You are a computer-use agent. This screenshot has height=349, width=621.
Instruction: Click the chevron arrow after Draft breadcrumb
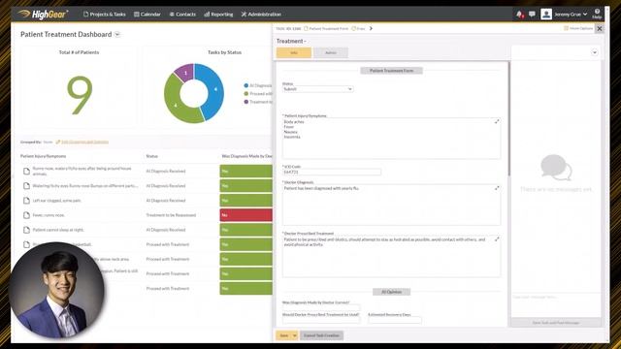pyautogui.click(x=371, y=28)
